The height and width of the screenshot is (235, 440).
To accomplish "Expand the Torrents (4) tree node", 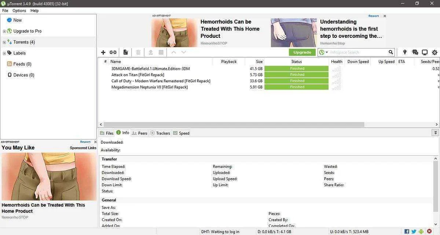I will 4,43.
